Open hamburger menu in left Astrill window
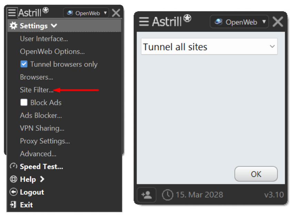Viewport: 291px width, 215px height. pyautogui.click(x=12, y=13)
